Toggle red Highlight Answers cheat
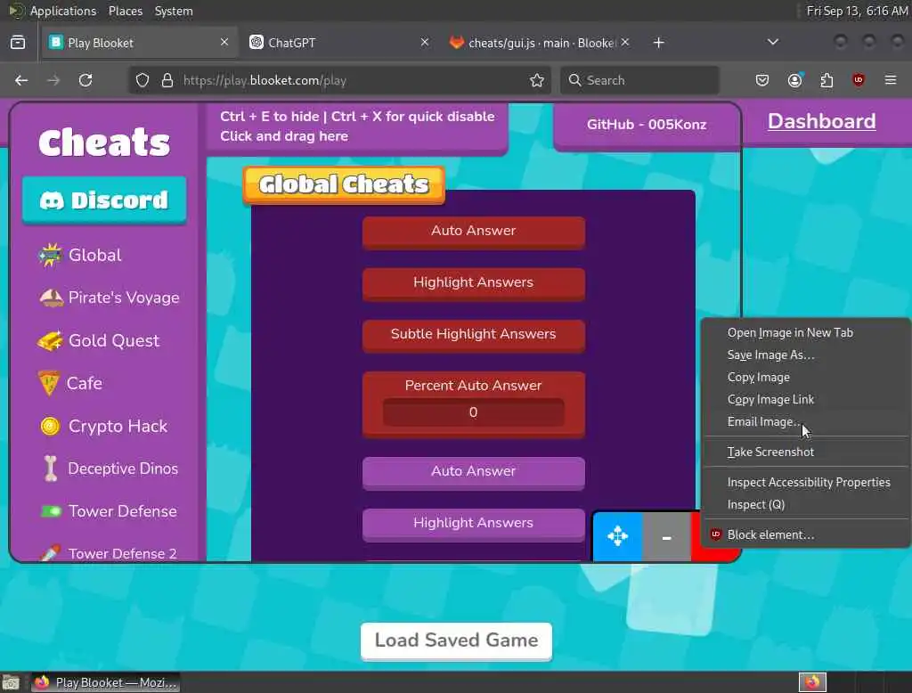The image size is (912, 693). click(474, 283)
